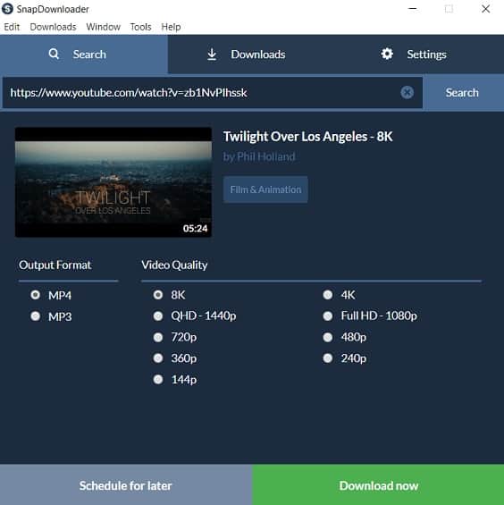Switch to the Settings tab
Screen dimensions: 504x505
(420, 55)
